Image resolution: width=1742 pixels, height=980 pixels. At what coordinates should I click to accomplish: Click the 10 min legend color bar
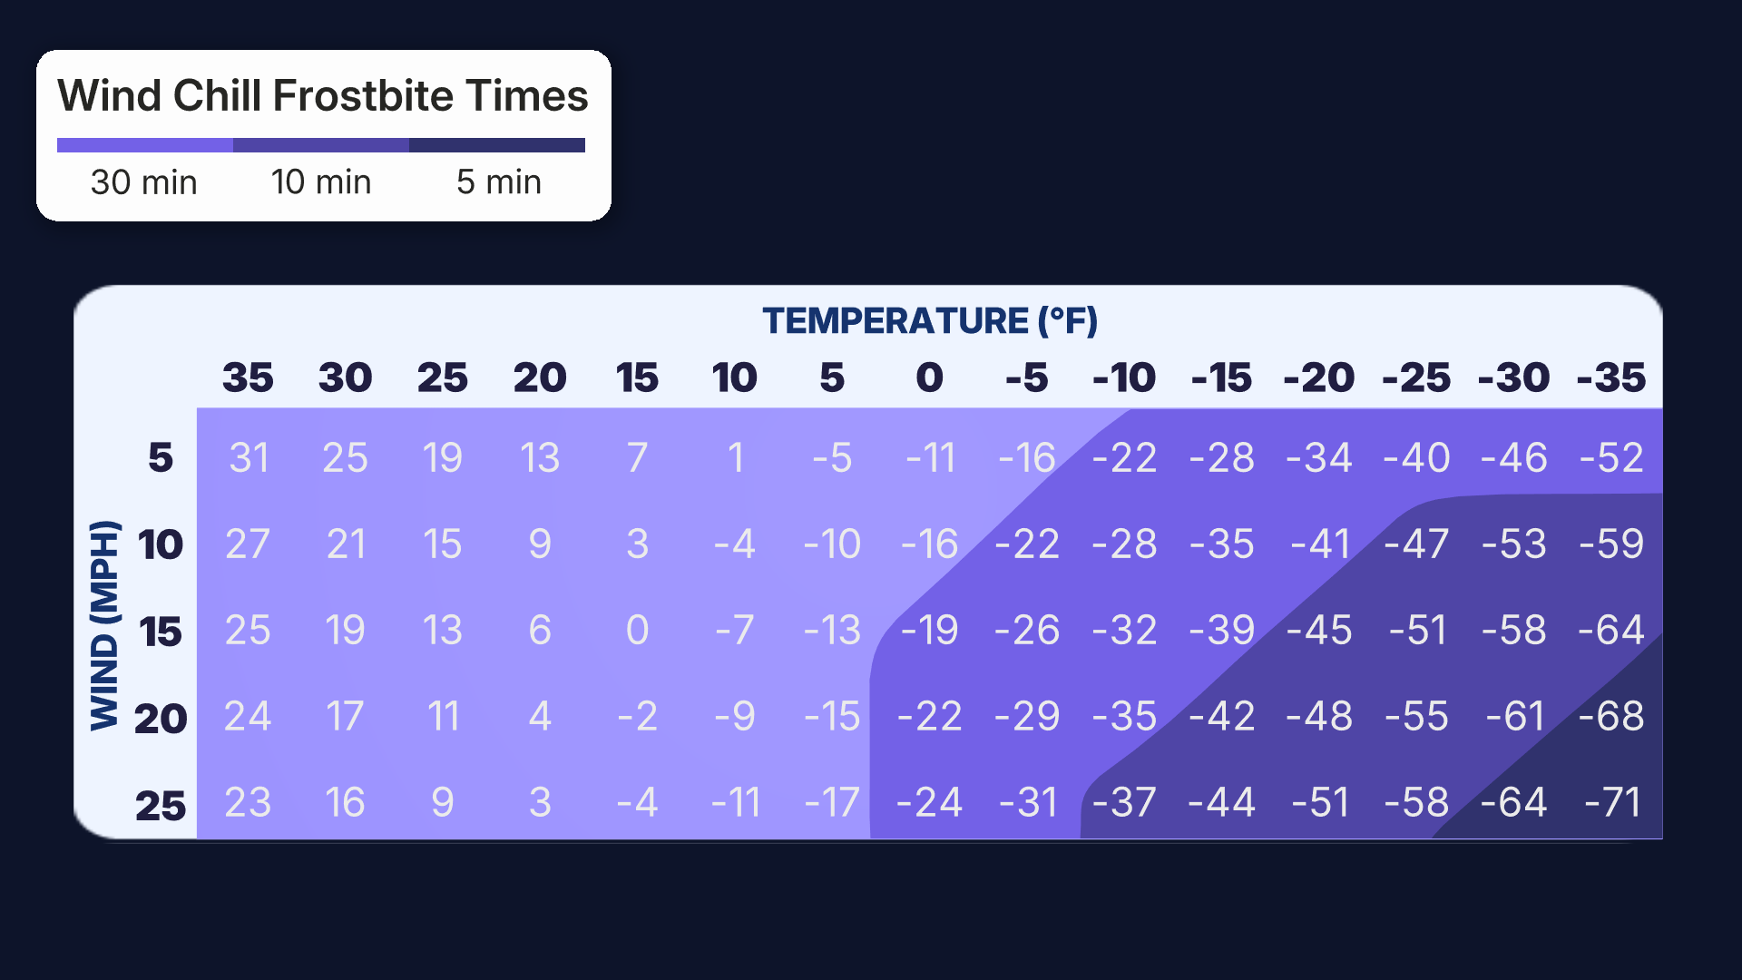[x=320, y=145]
